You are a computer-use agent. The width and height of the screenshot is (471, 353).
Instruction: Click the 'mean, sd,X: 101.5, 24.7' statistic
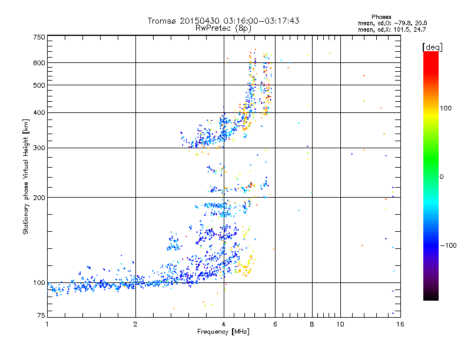[392, 29]
